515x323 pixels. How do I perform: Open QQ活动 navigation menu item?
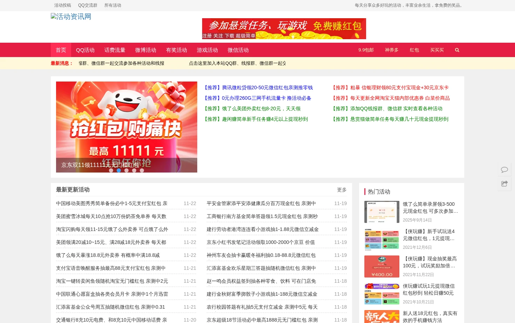click(x=85, y=50)
